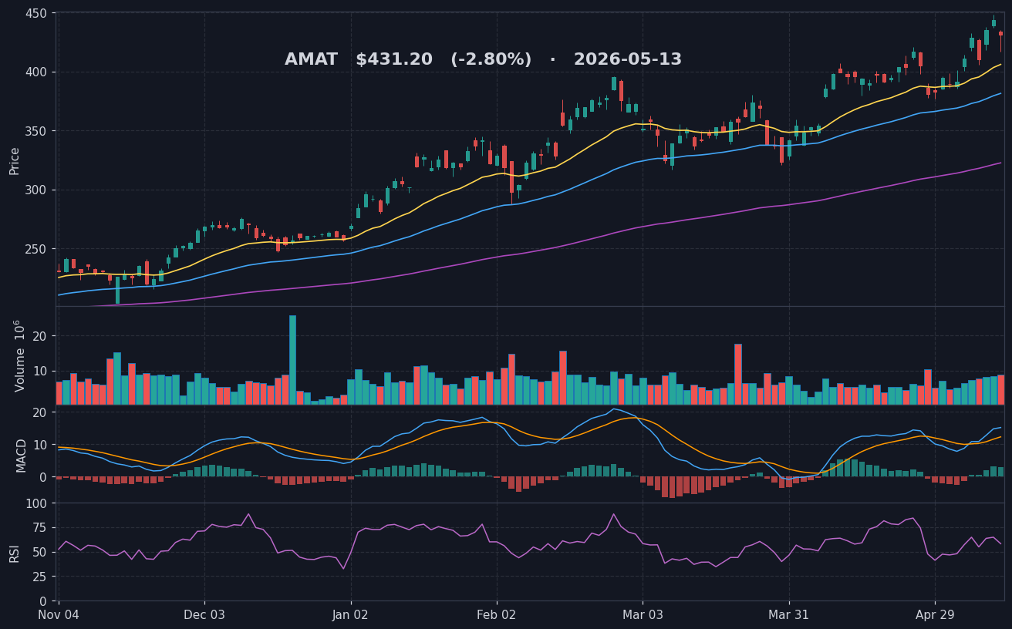Click the Mar 03 date label

click(x=643, y=614)
